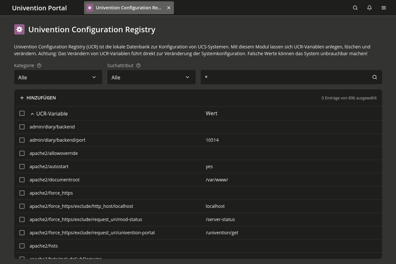The image size is (396, 264).
Task: Open variable admin/diary/backend
Action: (x=52, y=127)
